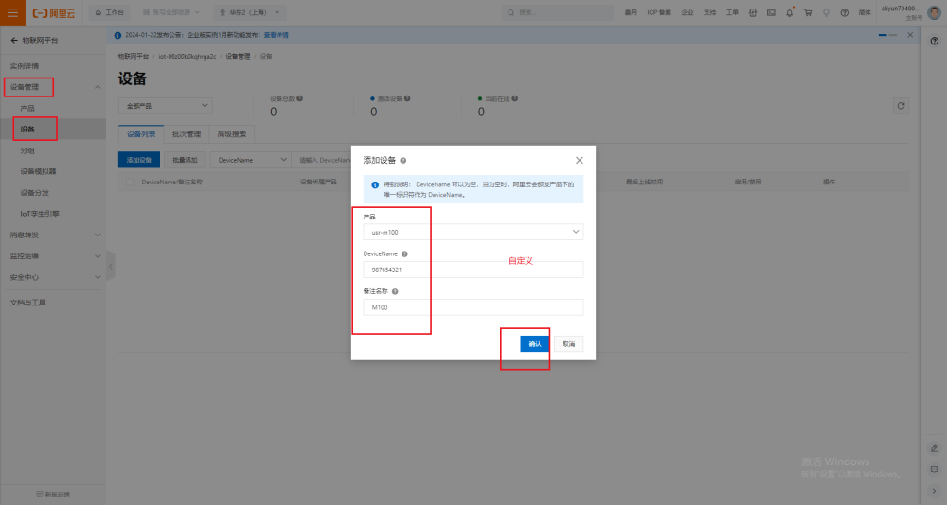
Task: Click the code bracket icon in header
Action: tap(753, 12)
